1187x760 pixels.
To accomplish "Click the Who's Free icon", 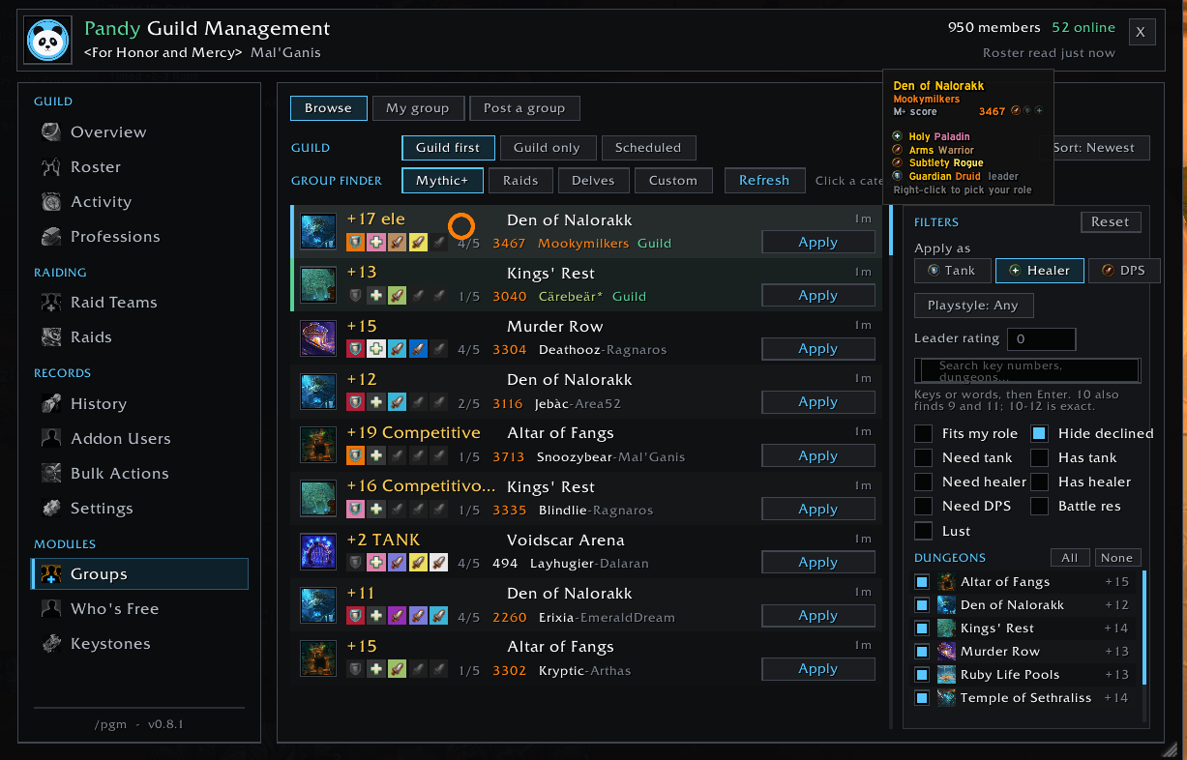I will pos(52,608).
